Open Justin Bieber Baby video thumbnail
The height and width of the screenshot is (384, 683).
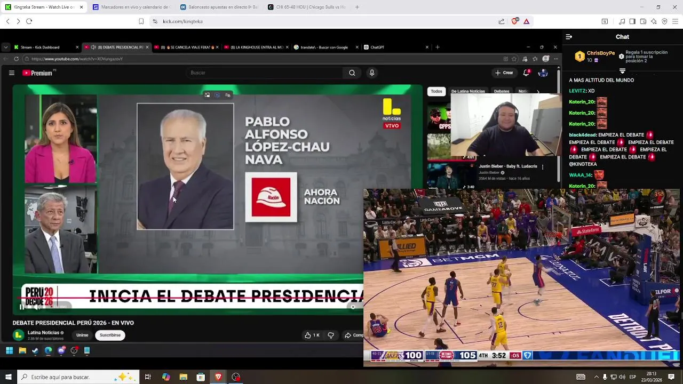pos(451,176)
